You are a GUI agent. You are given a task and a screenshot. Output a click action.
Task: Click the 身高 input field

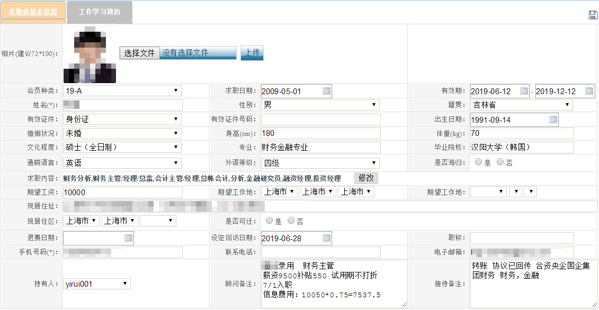pyautogui.click(x=321, y=133)
